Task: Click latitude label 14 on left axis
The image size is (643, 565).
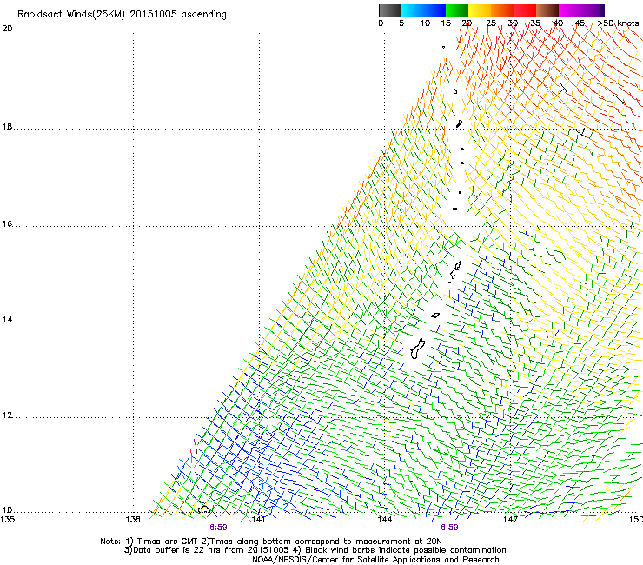Action: (7, 320)
